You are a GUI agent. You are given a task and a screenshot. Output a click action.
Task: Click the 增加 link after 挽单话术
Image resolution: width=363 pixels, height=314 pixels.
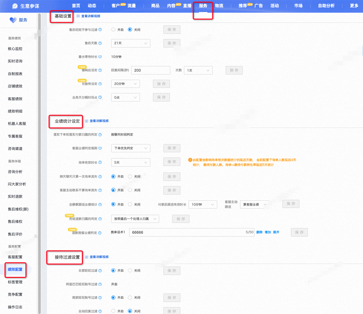(268, 232)
